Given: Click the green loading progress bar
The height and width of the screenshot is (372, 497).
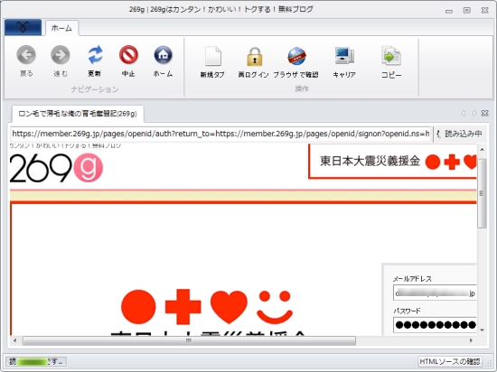Looking at the screenshot, I should pyautogui.click(x=33, y=361).
